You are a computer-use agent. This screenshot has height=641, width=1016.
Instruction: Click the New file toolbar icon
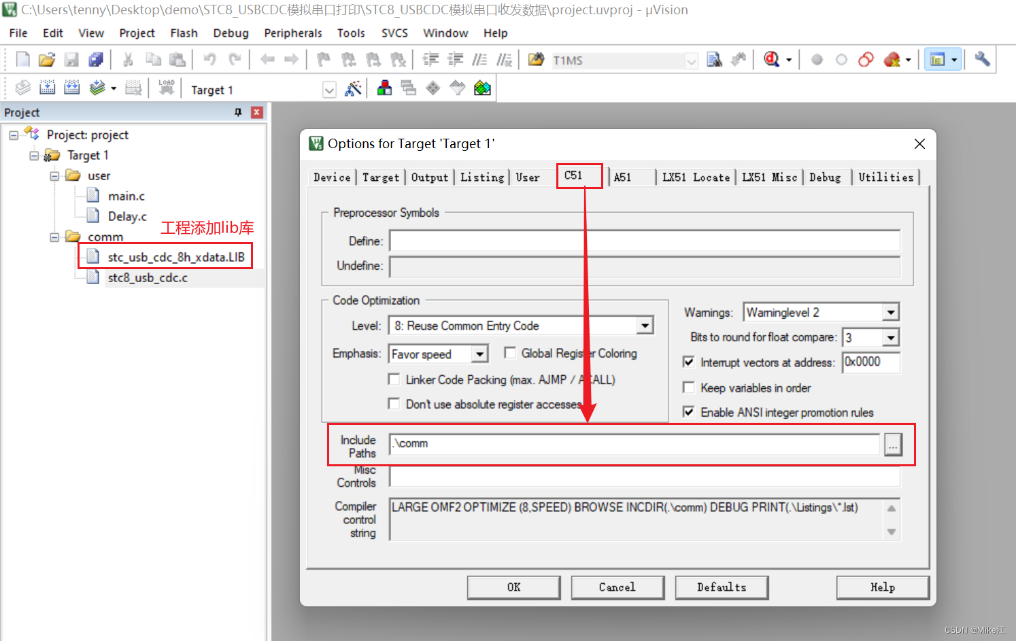[x=22, y=60]
